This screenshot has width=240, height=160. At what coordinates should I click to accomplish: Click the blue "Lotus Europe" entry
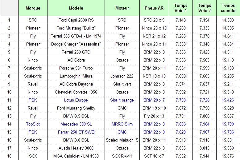tap(76, 100)
